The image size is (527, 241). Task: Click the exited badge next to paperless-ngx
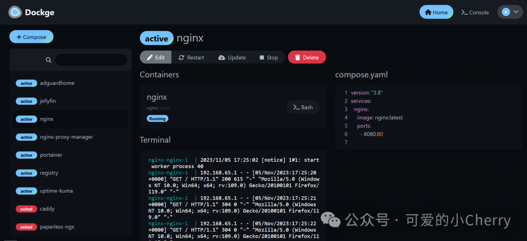tap(26, 227)
